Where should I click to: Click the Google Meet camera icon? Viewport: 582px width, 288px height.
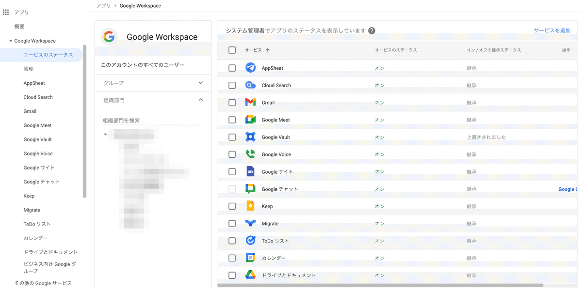(x=250, y=120)
